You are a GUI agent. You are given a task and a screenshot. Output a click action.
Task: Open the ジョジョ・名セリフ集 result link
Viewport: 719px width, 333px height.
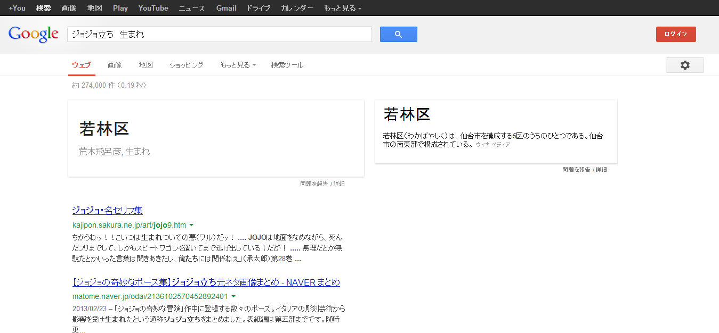(x=107, y=210)
